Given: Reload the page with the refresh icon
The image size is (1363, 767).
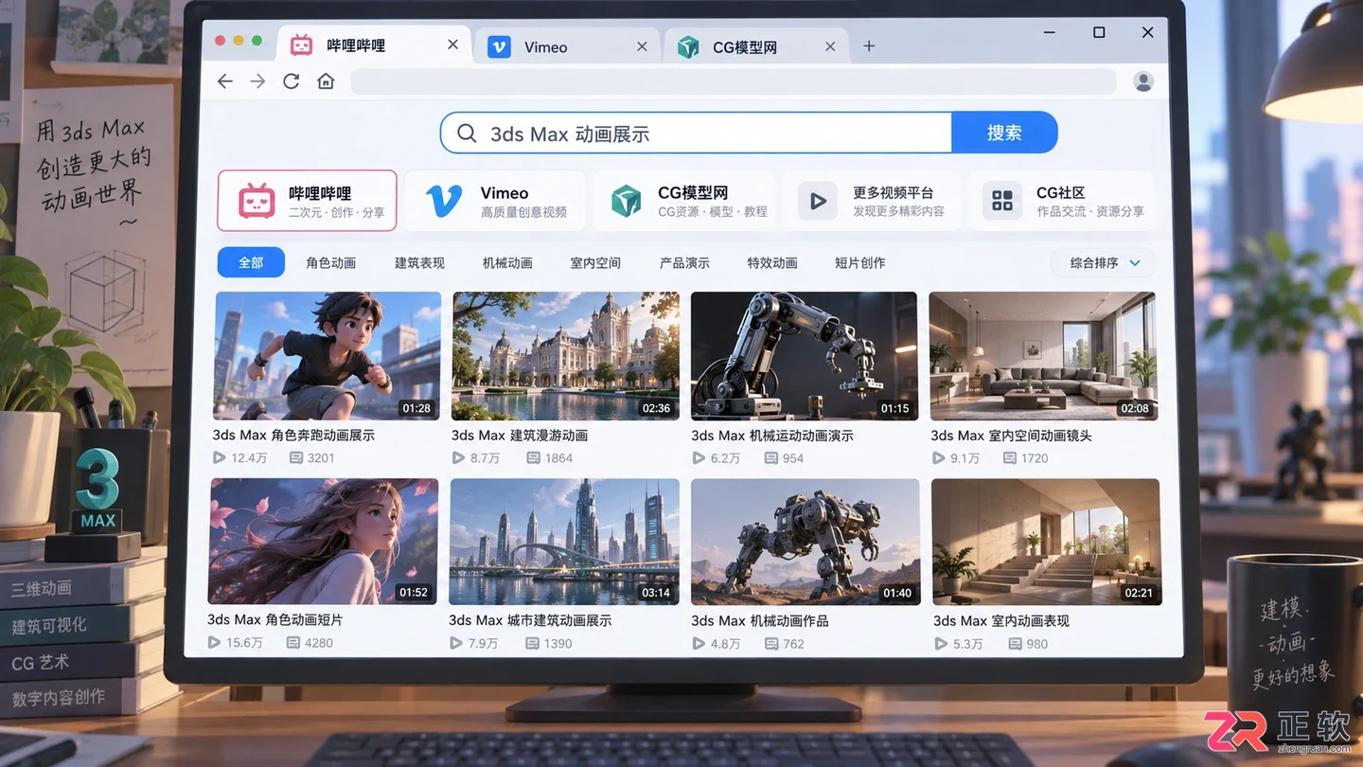Looking at the screenshot, I should [x=292, y=81].
